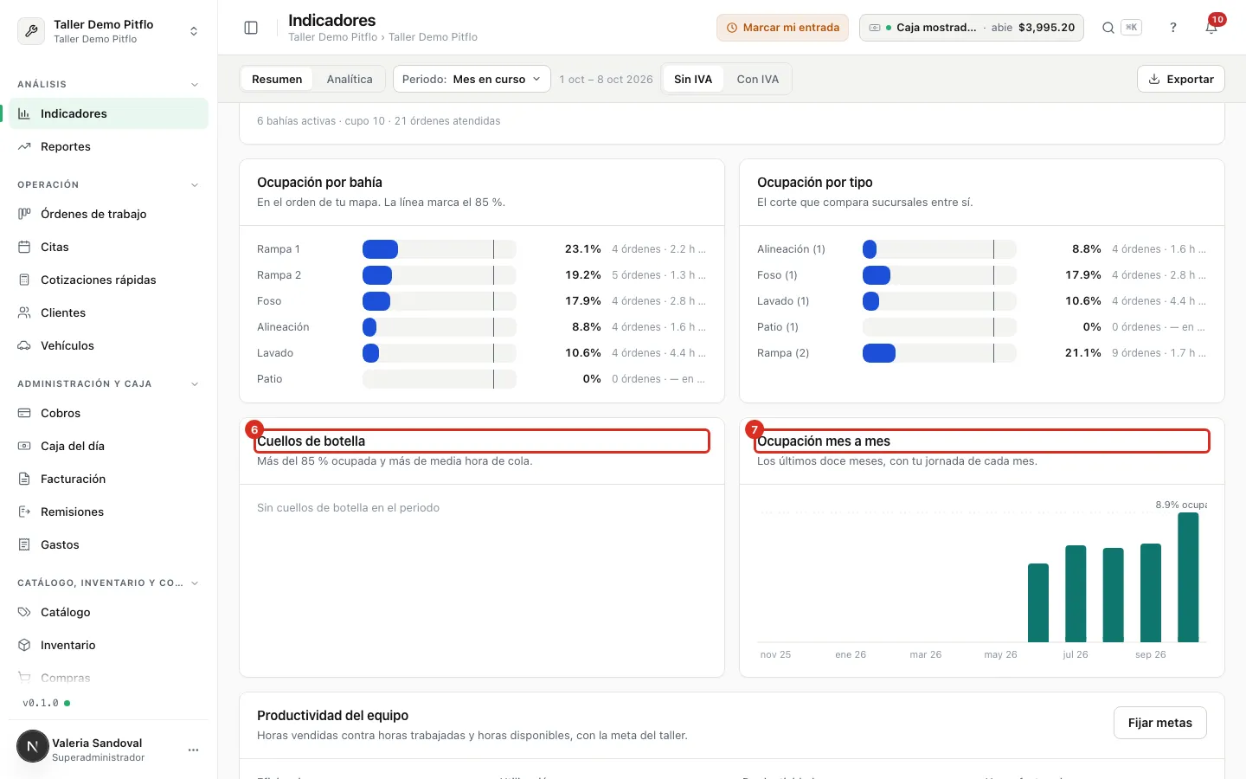Viewport: 1246px width, 779px height.
Task: Select the Sin IVA option
Action: click(x=693, y=79)
